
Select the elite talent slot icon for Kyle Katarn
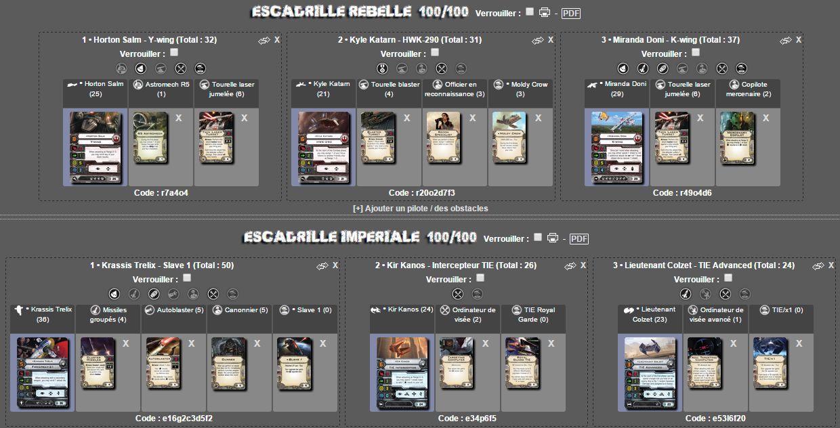(383, 68)
